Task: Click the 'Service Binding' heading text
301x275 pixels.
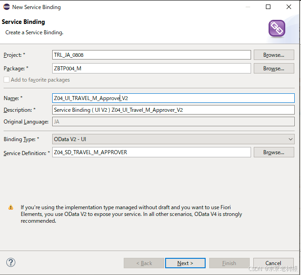Action: tap(23, 22)
